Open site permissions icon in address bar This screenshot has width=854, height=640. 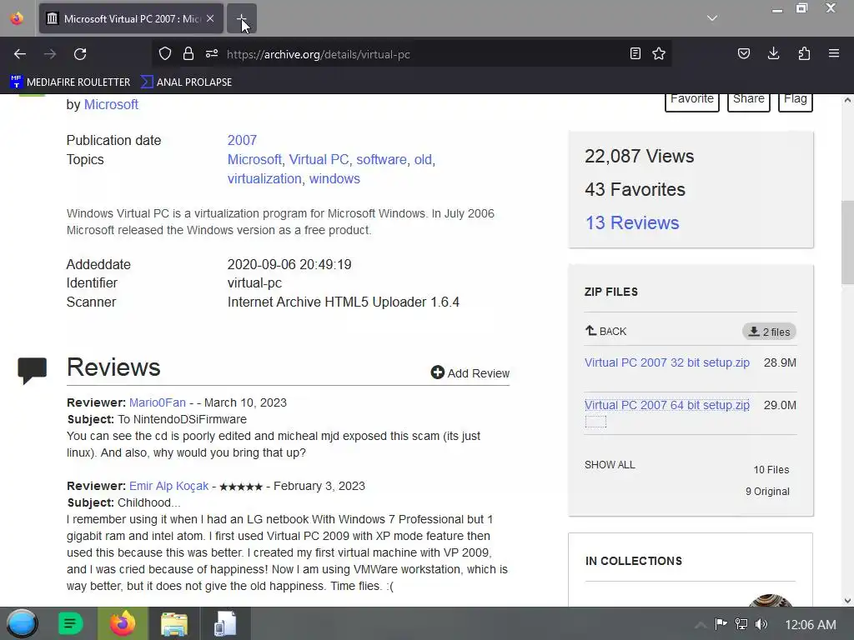coord(212,53)
